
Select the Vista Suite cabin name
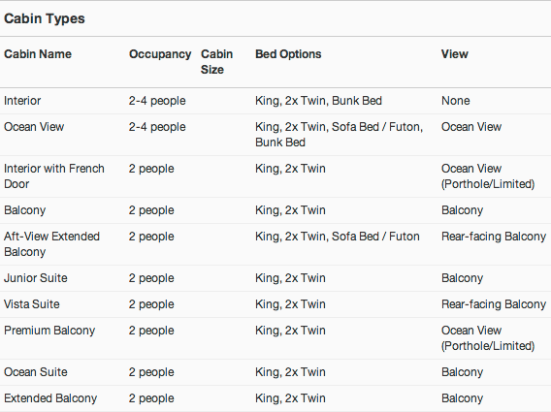click(32, 303)
